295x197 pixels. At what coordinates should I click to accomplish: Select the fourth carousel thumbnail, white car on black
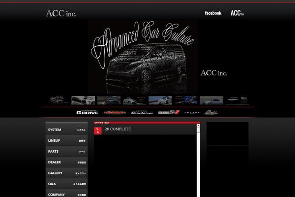pyautogui.click(x=135, y=100)
